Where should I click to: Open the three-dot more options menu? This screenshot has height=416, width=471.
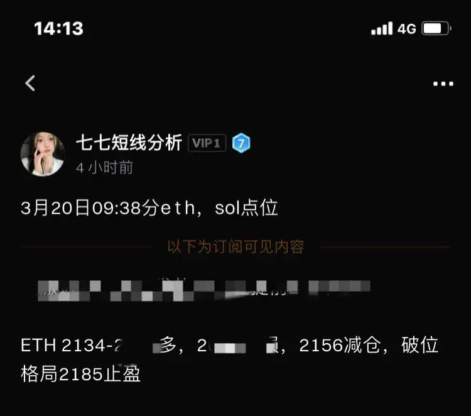coord(443,84)
